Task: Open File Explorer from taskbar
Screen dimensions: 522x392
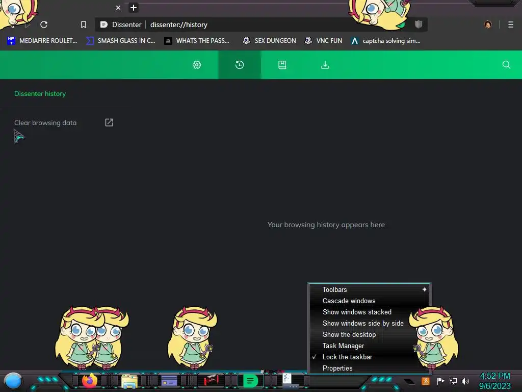Action: [x=129, y=381]
